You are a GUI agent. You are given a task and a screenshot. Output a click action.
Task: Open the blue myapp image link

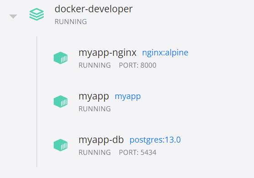127,97
